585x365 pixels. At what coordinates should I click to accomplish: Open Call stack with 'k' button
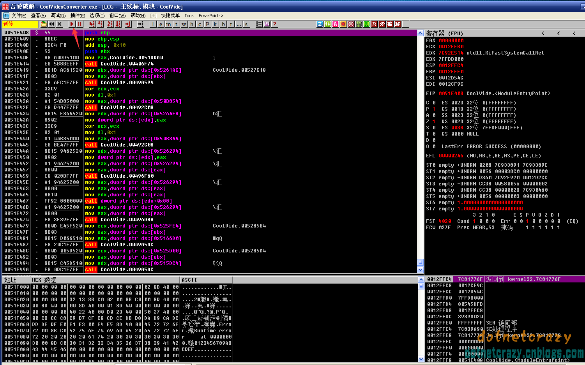pos(215,24)
